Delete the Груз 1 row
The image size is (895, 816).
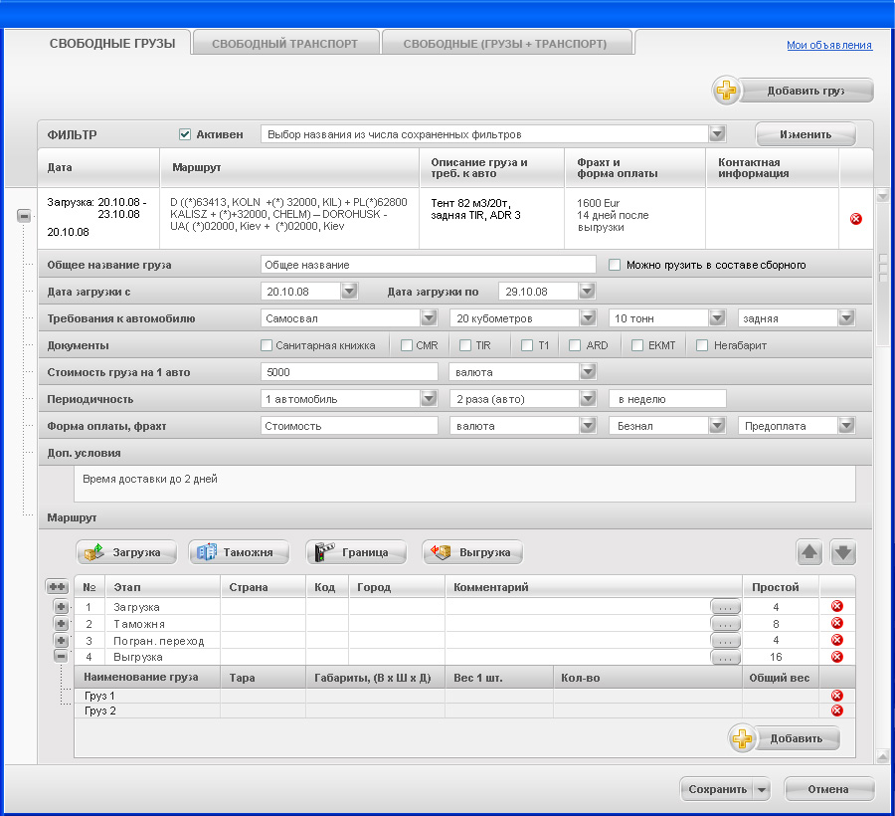836,696
